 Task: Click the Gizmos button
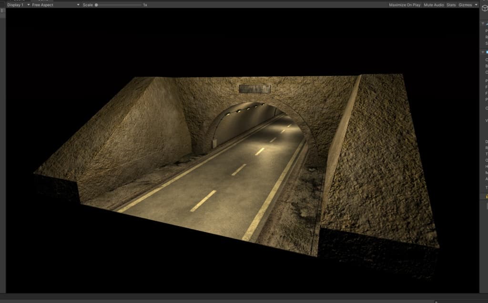tap(465, 5)
